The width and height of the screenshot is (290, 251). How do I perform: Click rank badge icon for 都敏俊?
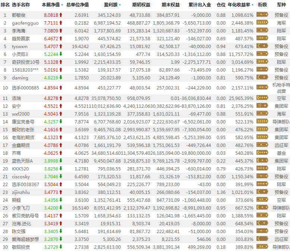[x=262, y=15]
